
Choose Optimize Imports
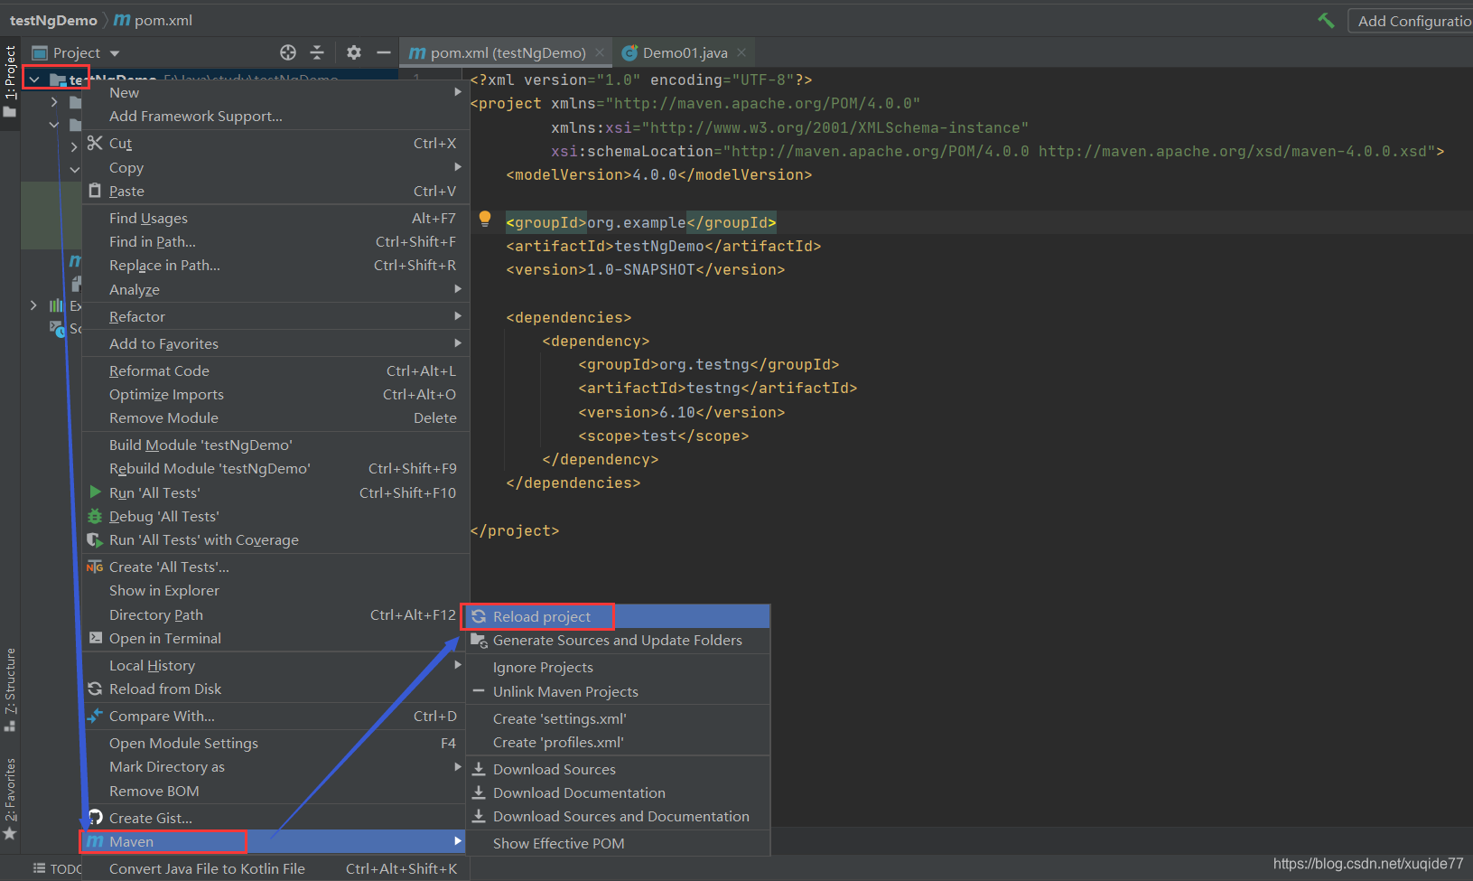[x=275, y=394]
